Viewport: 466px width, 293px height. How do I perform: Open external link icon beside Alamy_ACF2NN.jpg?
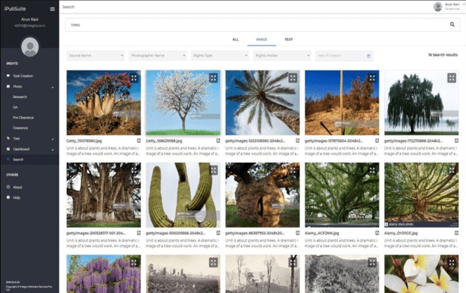(x=377, y=233)
